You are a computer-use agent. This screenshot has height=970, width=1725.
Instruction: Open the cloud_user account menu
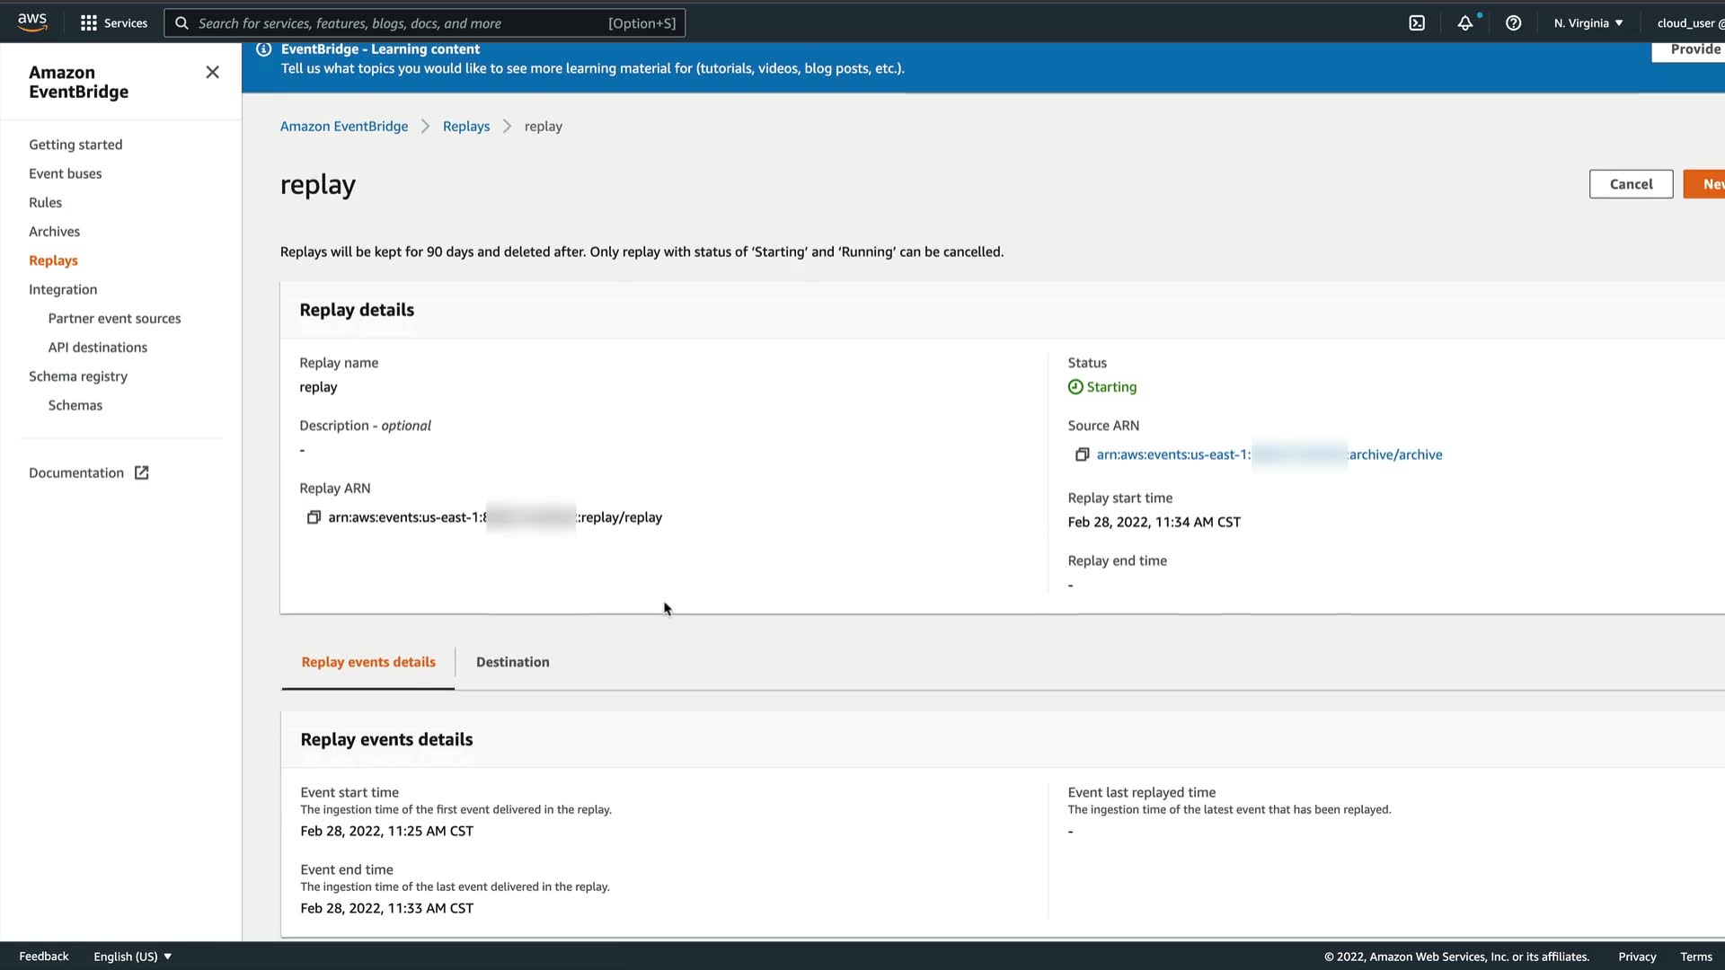1689,23
